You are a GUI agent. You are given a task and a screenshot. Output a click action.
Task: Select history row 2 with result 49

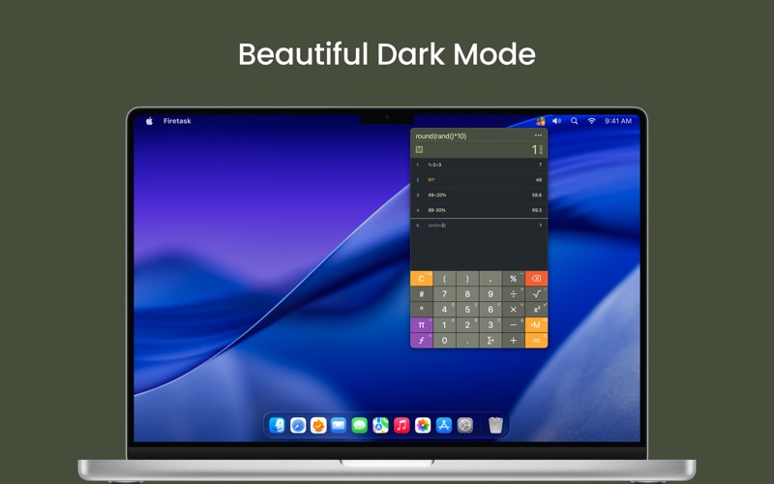click(x=479, y=180)
